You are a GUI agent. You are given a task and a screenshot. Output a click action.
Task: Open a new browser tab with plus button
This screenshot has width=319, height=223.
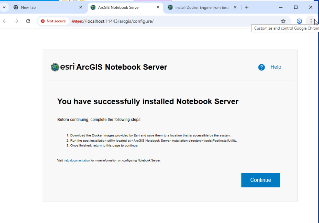click(x=247, y=7)
